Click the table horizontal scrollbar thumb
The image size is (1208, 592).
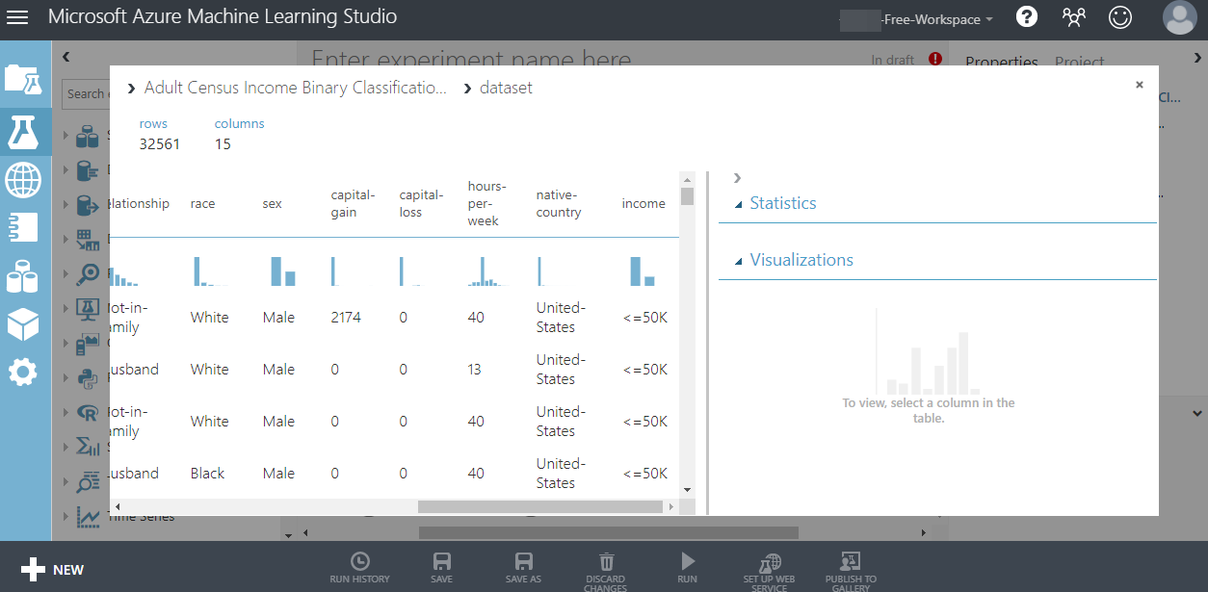(541, 506)
